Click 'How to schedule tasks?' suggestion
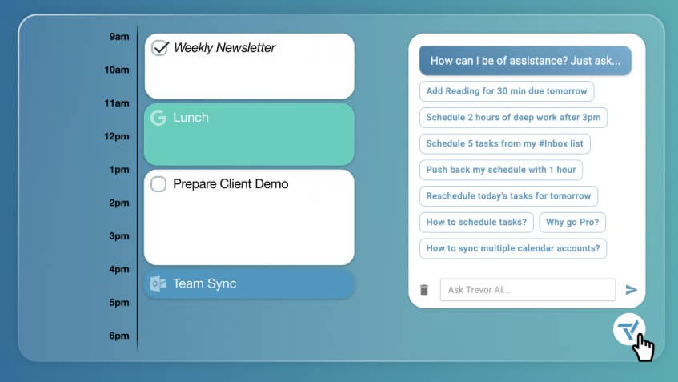 (476, 223)
